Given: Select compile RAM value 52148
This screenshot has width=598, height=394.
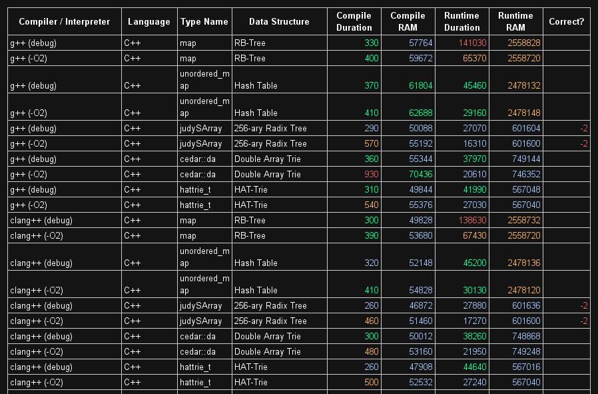Looking at the screenshot, I should tap(421, 263).
